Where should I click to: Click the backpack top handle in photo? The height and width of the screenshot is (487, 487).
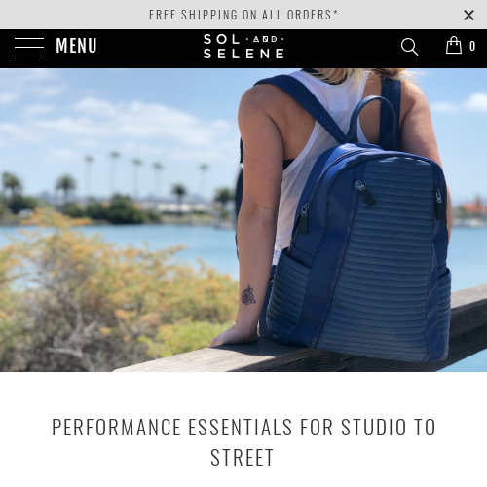click(373, 119)
